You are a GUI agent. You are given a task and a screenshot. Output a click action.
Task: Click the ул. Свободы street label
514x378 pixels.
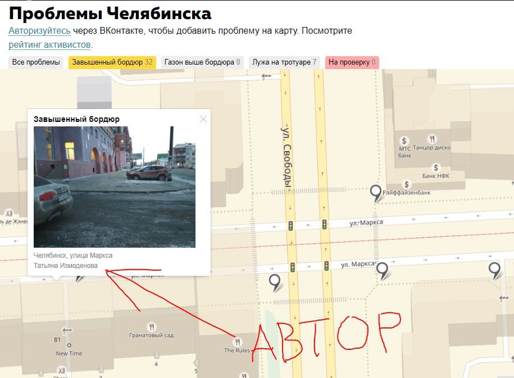pos(286,157)
